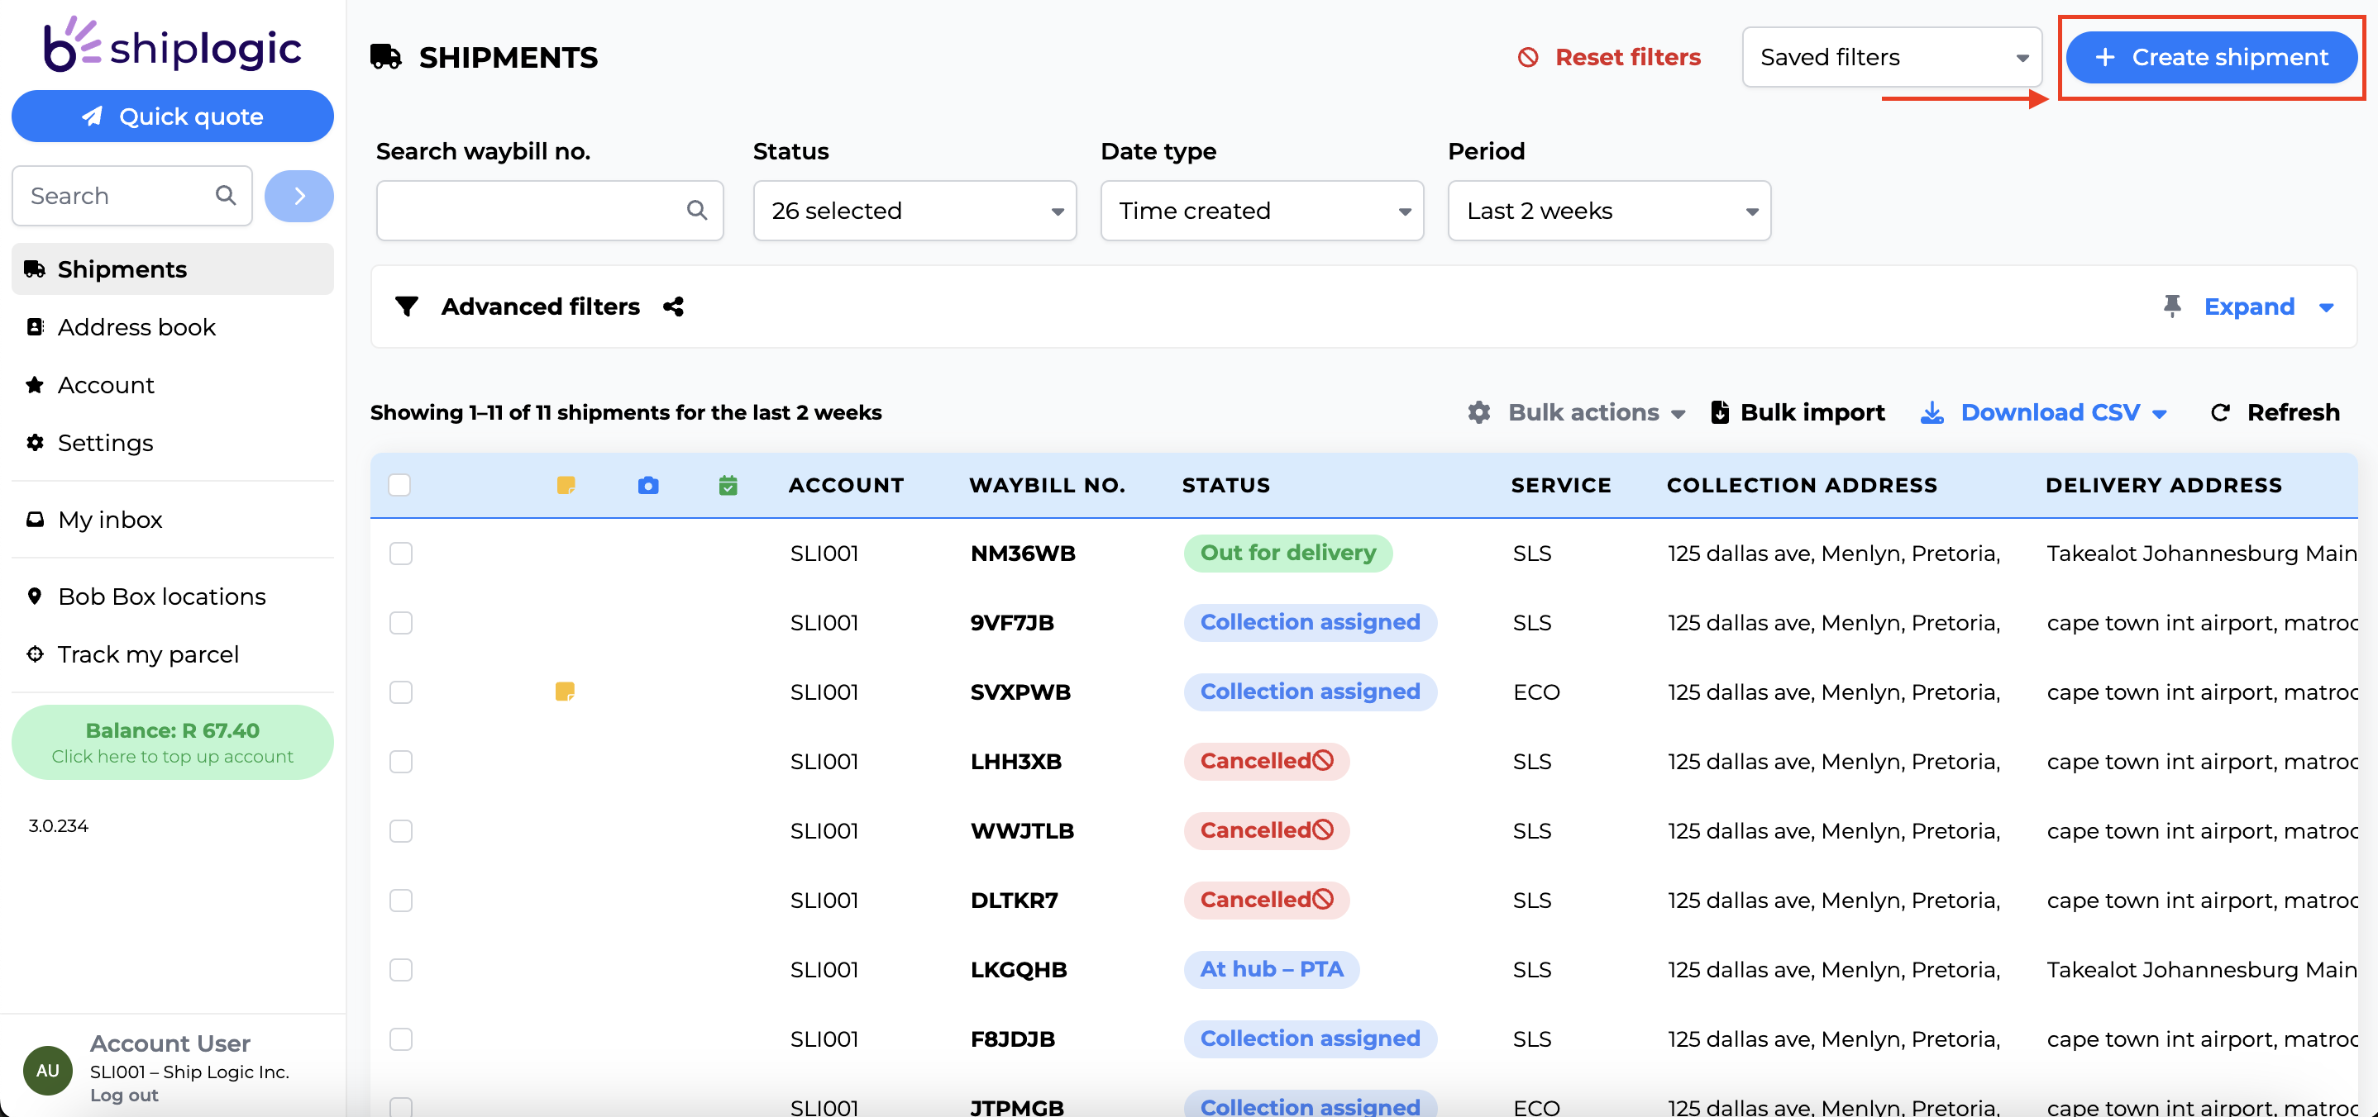Click the paper plane icon on Quick quote
This screenshot has height=1117, width=2378.
tap(92, 116)
